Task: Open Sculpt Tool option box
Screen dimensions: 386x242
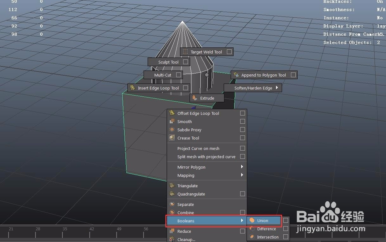Action: coord(186,62)
